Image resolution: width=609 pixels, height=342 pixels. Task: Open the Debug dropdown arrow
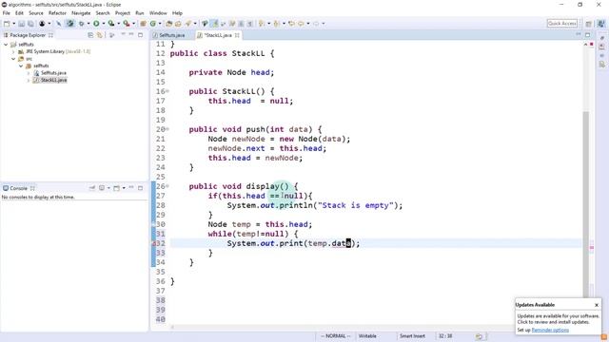[x=88, y=24]
